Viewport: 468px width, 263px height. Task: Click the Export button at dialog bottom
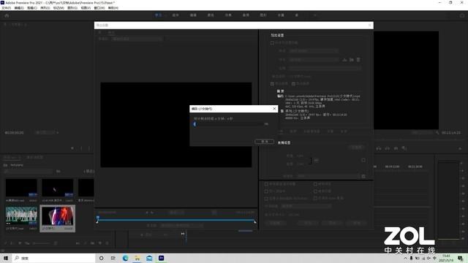coord(331,223)
